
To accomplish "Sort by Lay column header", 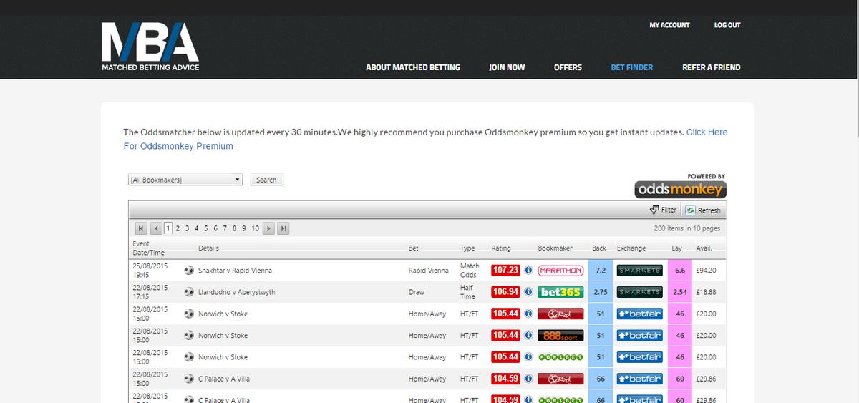I will point(676,248).
